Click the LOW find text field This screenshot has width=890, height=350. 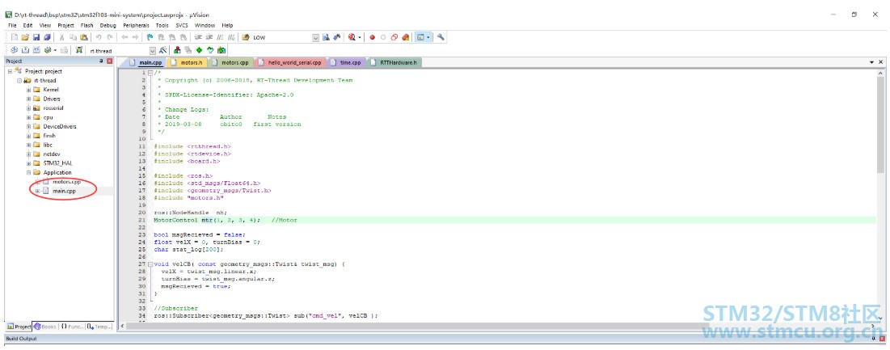281,37
